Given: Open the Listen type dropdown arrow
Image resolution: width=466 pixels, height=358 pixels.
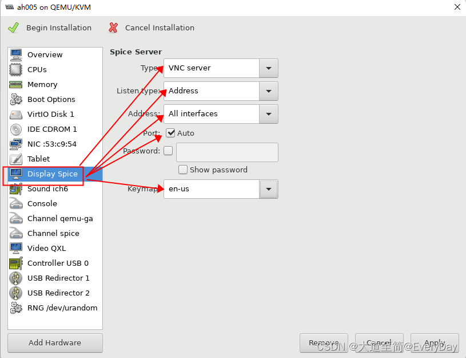Looking at the screenshot, I should tap(269, 91).
